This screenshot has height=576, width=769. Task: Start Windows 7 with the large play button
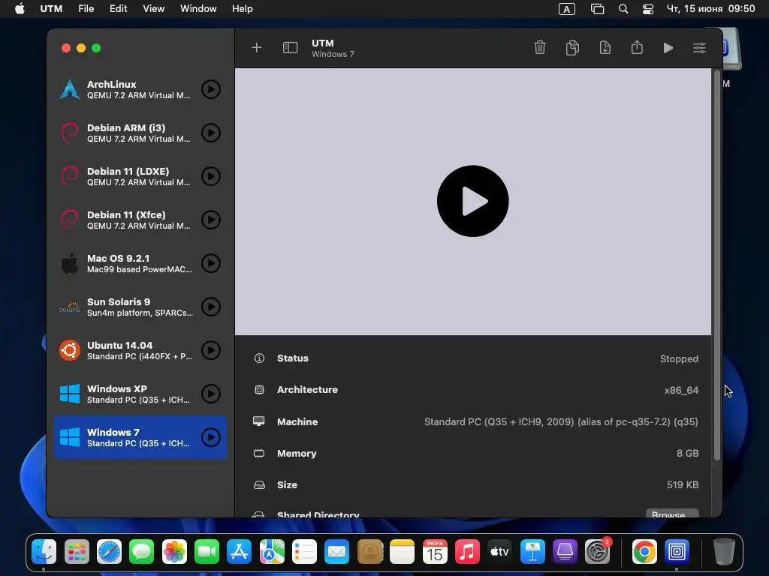click(473, 201)
